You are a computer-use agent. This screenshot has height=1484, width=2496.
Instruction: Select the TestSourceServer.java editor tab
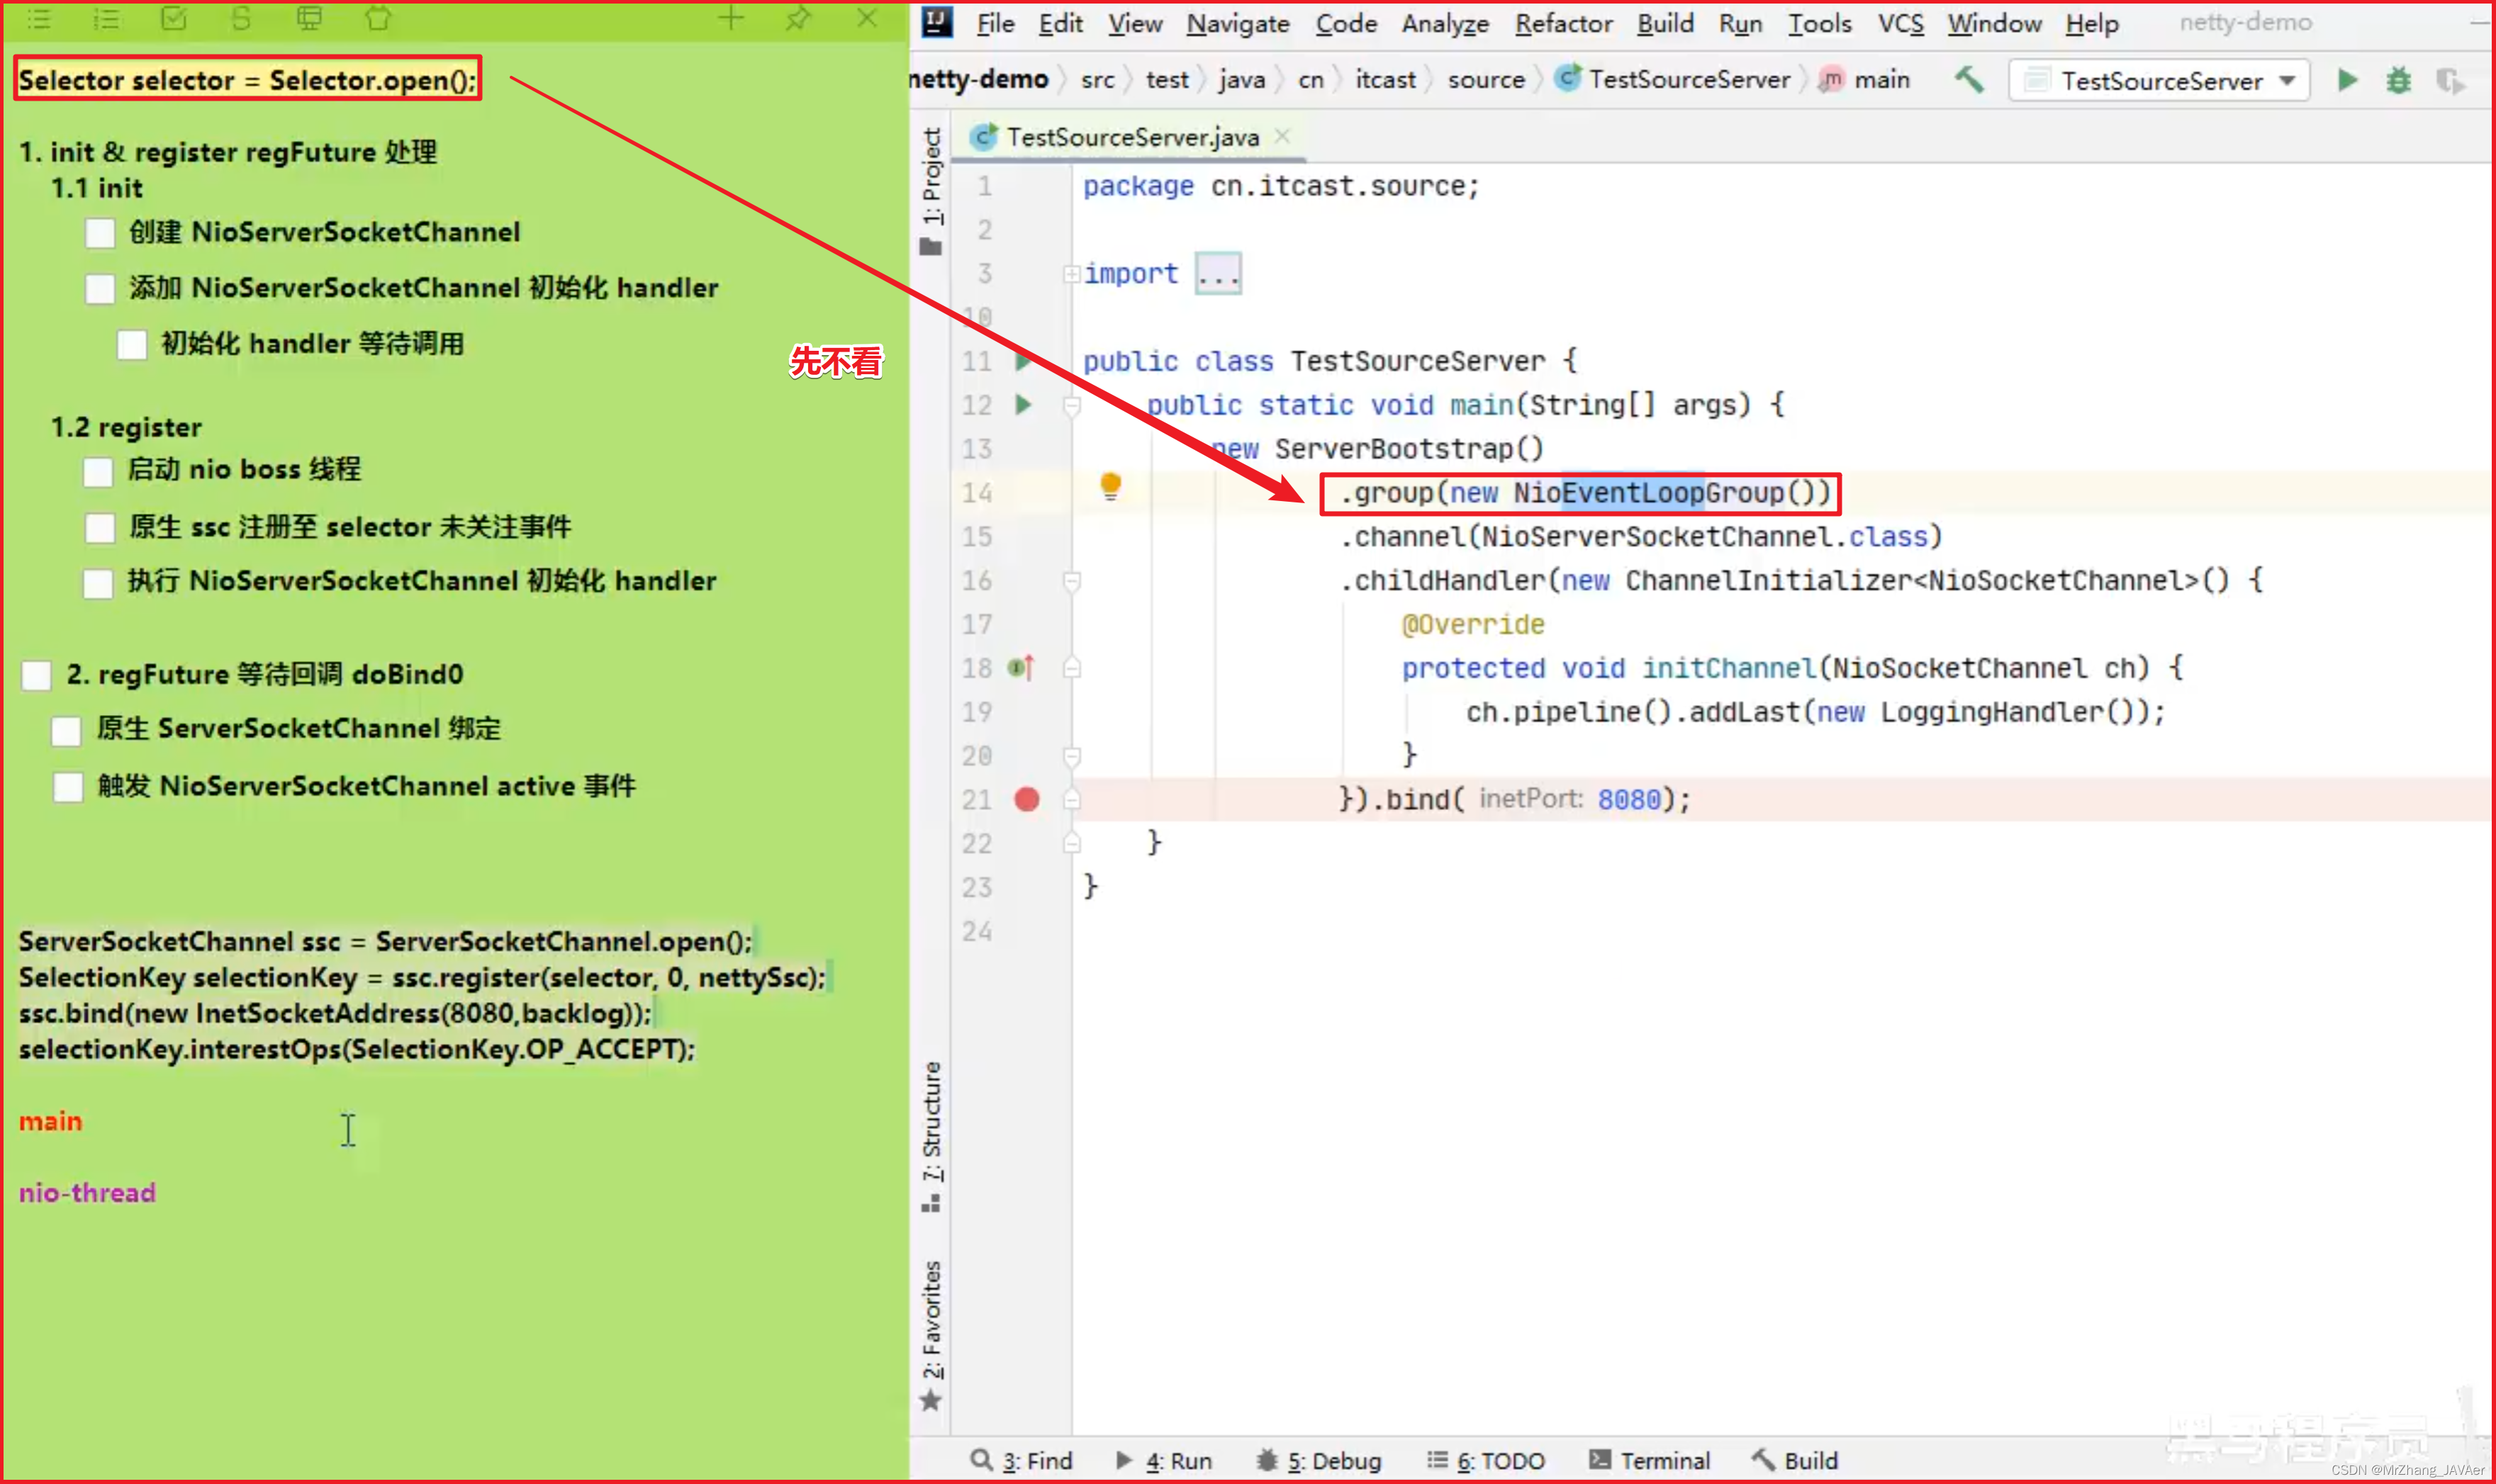pos(1131,137)
